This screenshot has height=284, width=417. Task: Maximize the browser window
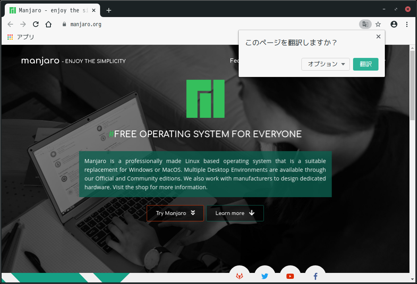click(x=396, y=9)
